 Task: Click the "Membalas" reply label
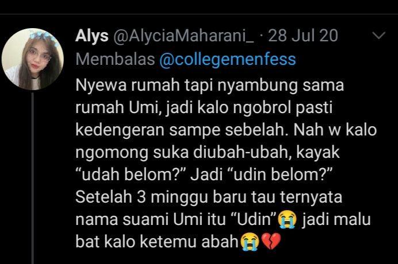pos(115,59)
